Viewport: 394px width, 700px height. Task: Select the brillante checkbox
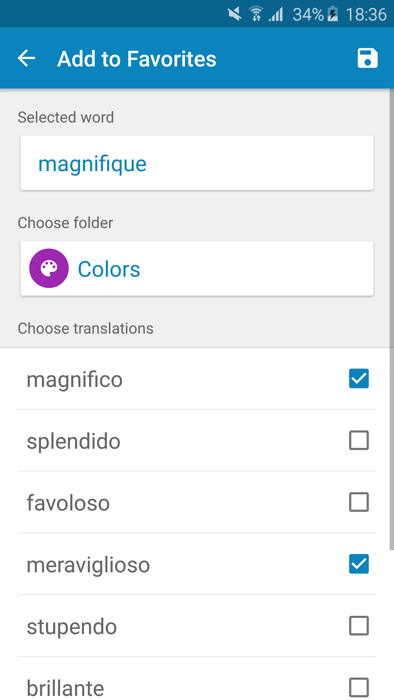click(359, 687)
